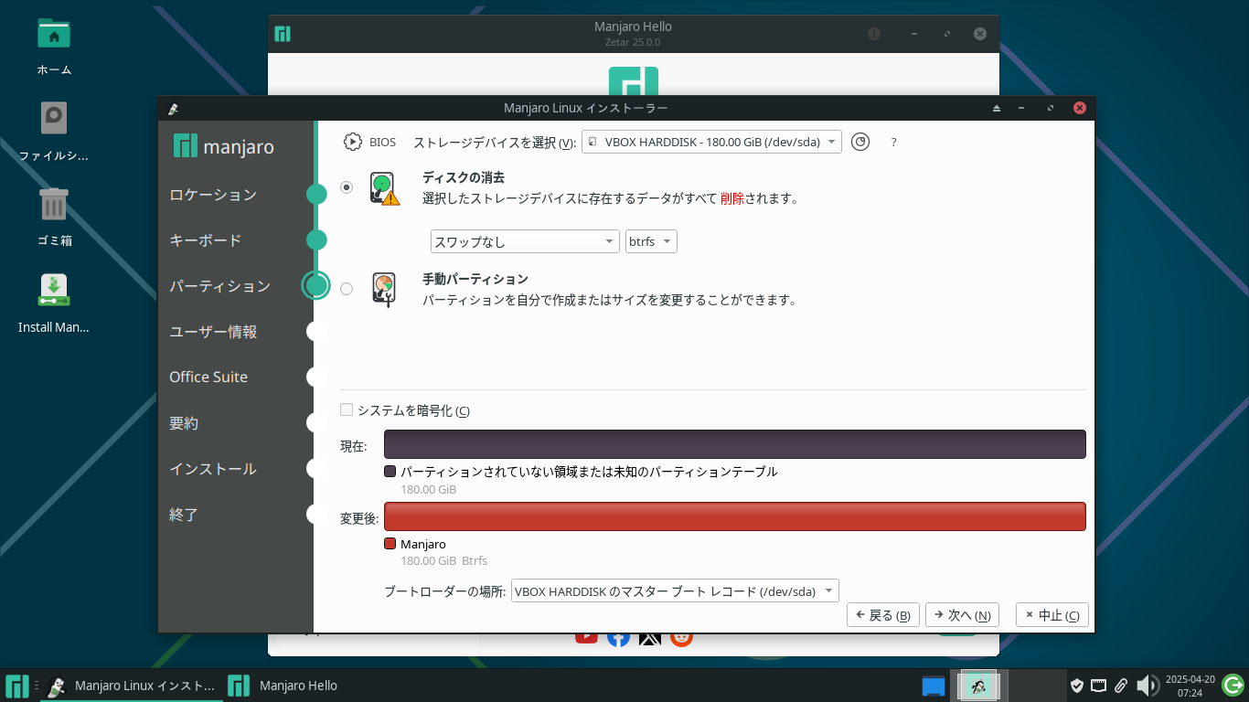
Task: Click the volume speaker tray icon
Action: tap(1147, 686)
